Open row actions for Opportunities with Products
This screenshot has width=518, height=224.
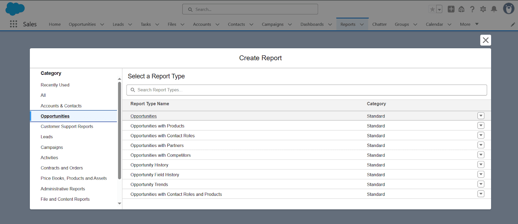click(481, 126)
